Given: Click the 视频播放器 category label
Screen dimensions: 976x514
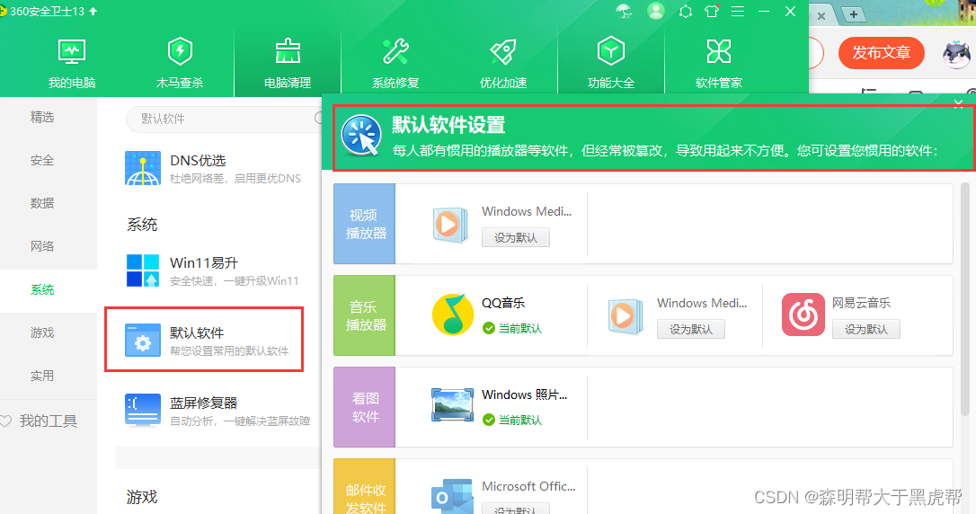Looking at the screenshot, I should click(x=366, y=224).
